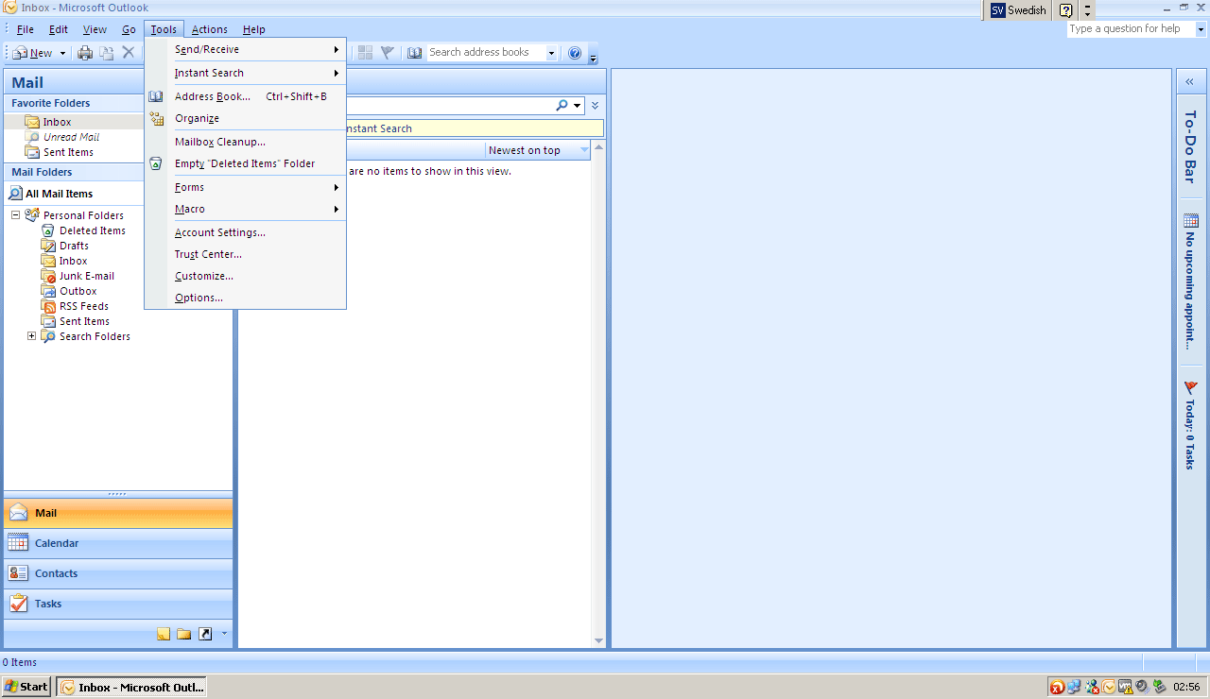Select Inbox under Personal Folders tree
The image size is (1210, 699).
click(73, 261)
